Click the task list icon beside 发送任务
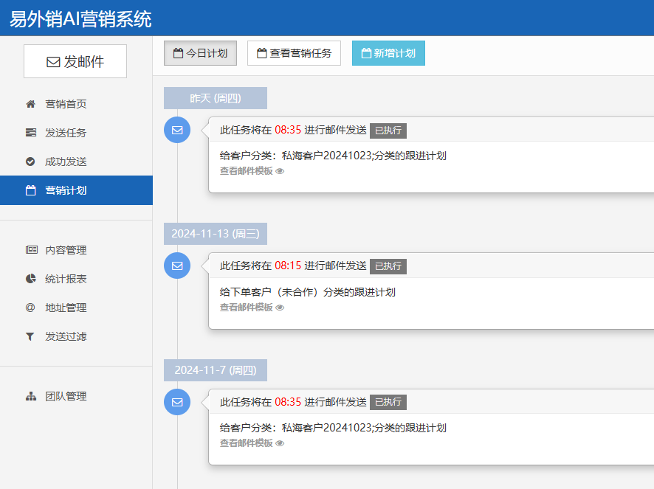Screen dimensions: 654x489 coord(31,133)
